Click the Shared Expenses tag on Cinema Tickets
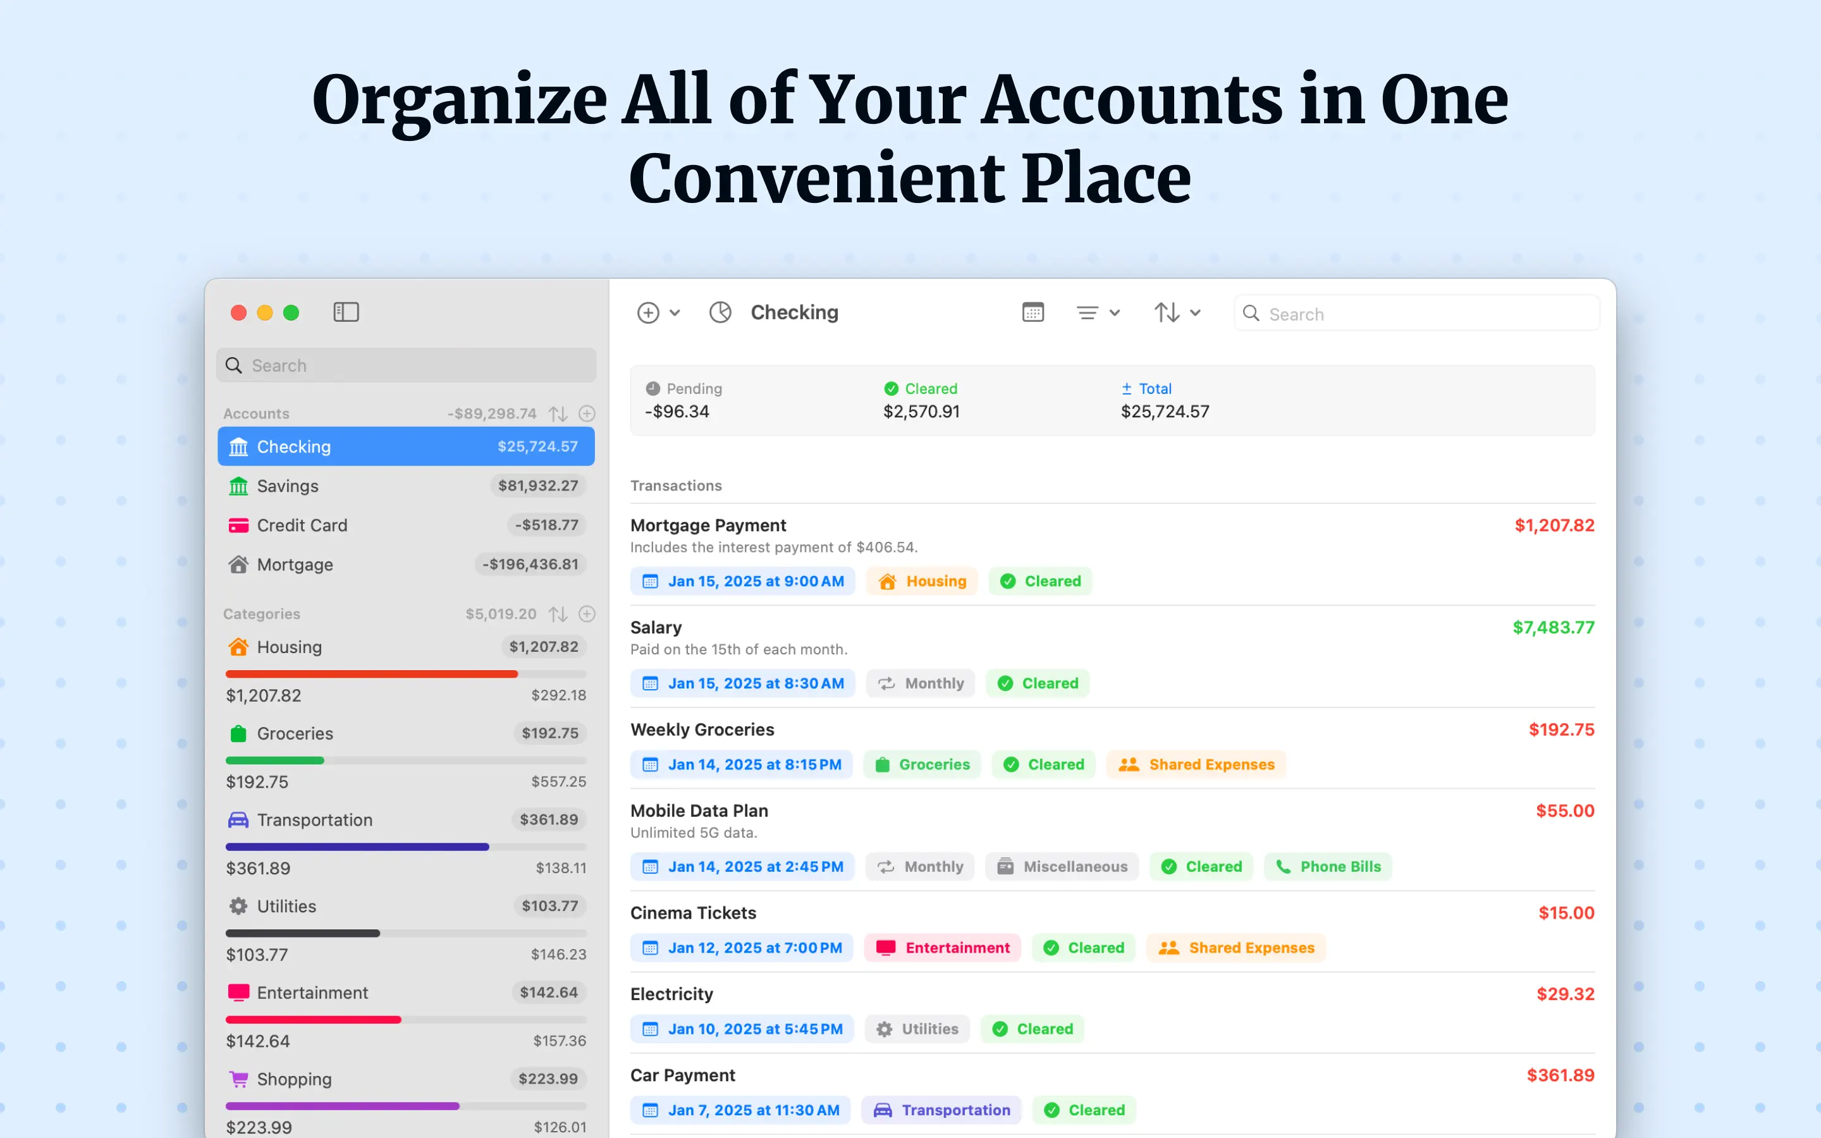The height and width of the screenshot is (1138, 1821). pos(1236,948)
